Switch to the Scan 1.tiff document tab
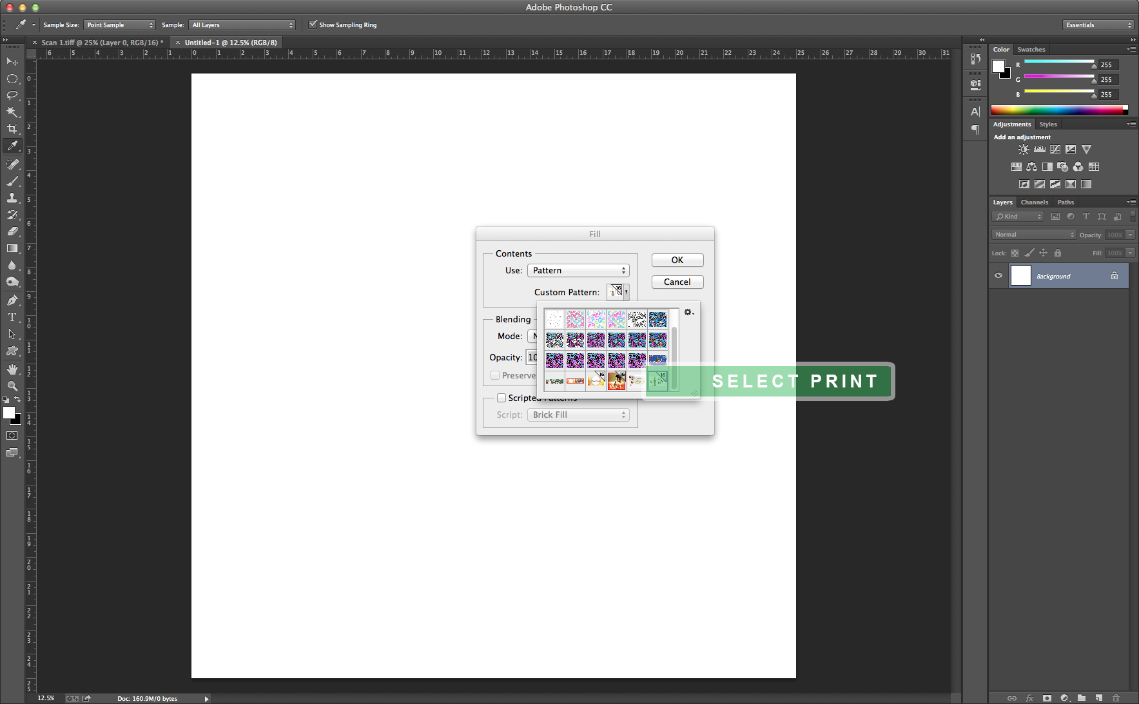 pyautogui.click(x=102, y=43)
